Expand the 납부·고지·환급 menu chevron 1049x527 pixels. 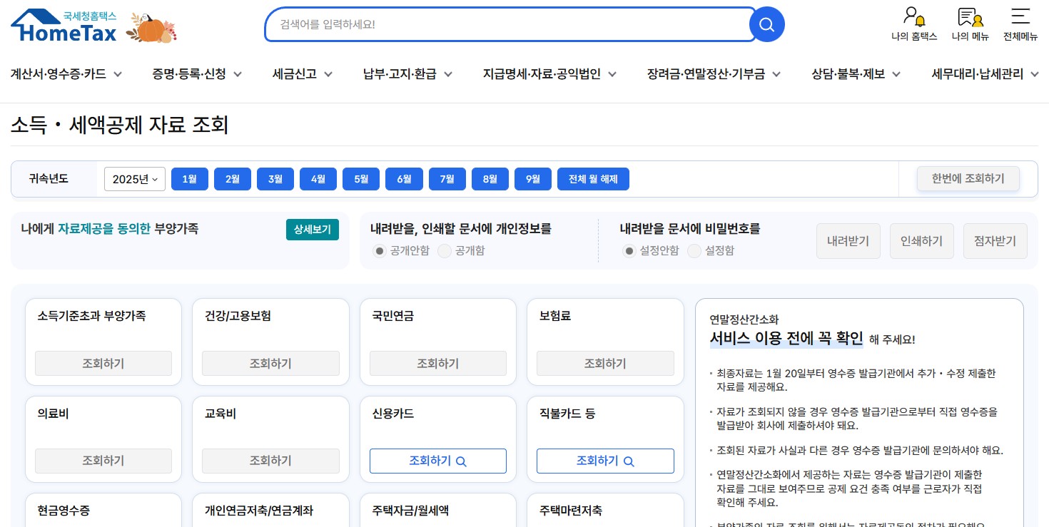pos(447,73)
